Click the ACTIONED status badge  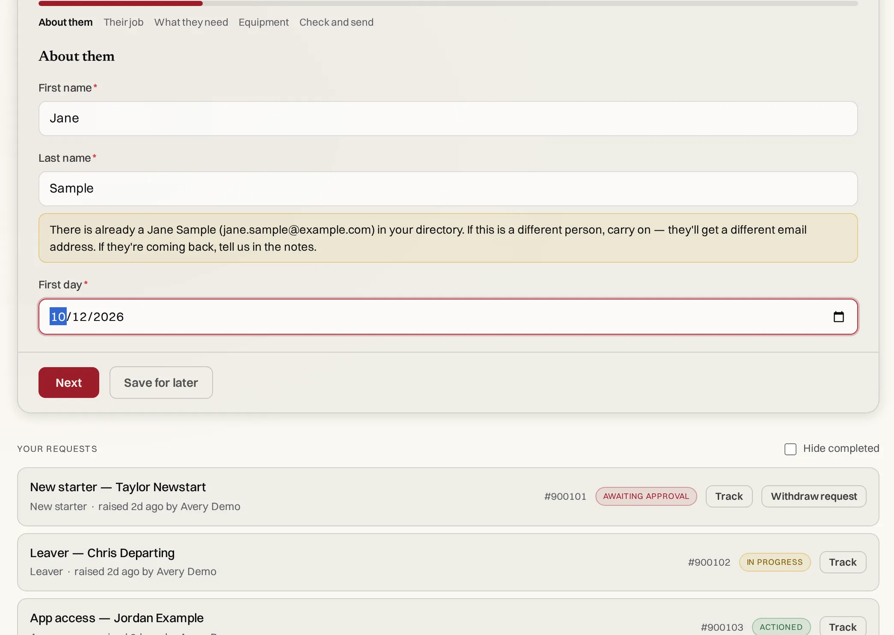click(x=781, y=627)
